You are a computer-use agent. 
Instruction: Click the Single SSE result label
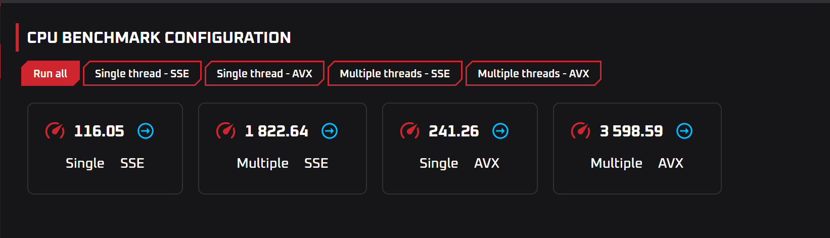(105, 163)
